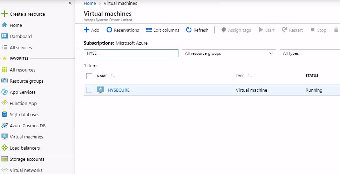The height and width of the screenshot is (174, 340).
Task: Click the Function App lightning icon
Action: tap(4, 103)
